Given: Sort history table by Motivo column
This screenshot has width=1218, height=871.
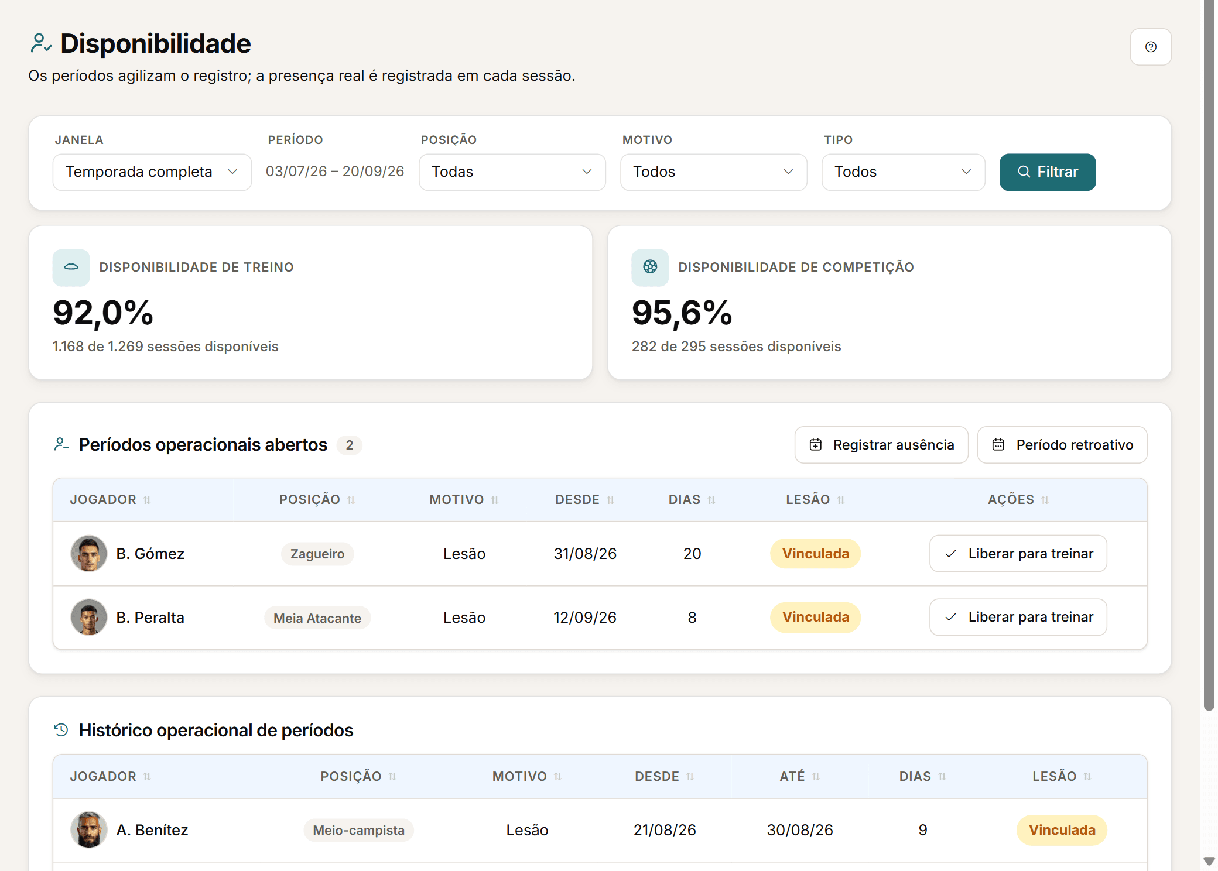Looking at the screenshot, I should [526, 777].
